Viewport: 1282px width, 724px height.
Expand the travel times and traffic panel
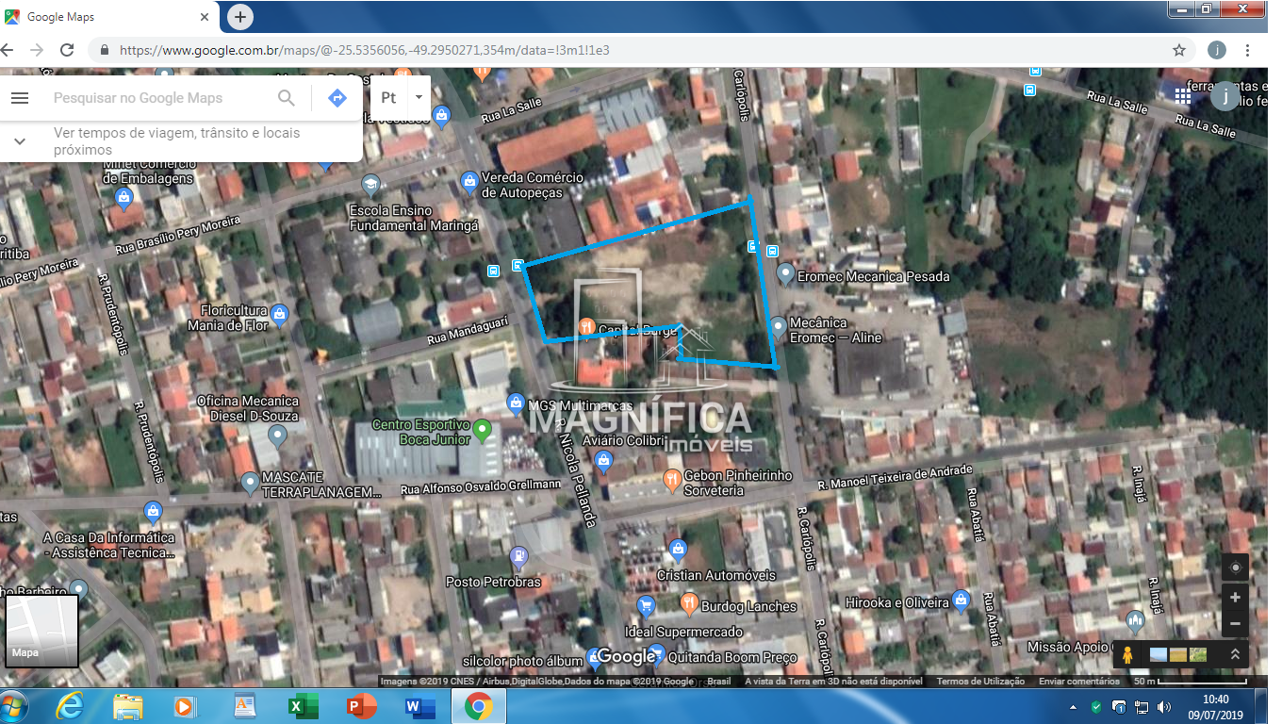point(19,141)
